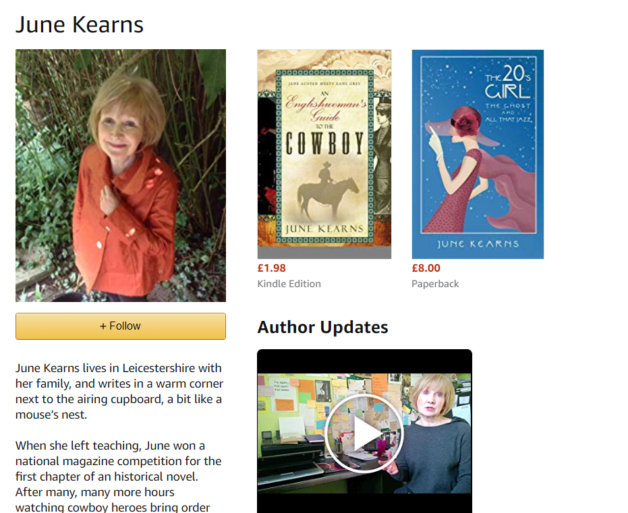Click June Kearns name on blue cover

[478, 244]
